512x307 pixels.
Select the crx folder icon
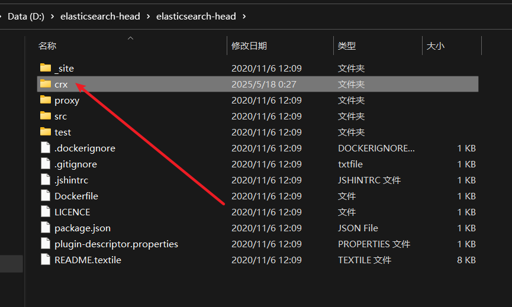click(x=46, y=84)
